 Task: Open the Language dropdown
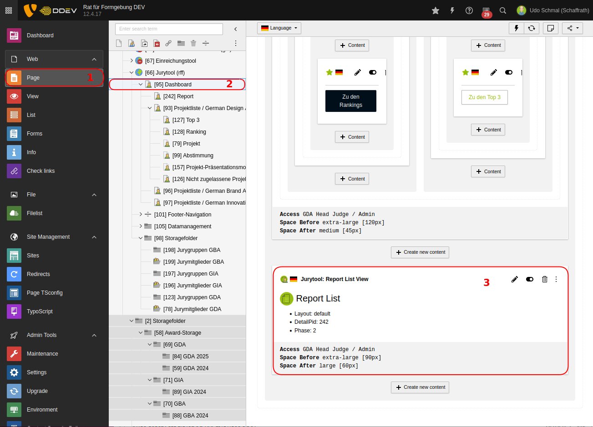279,28
